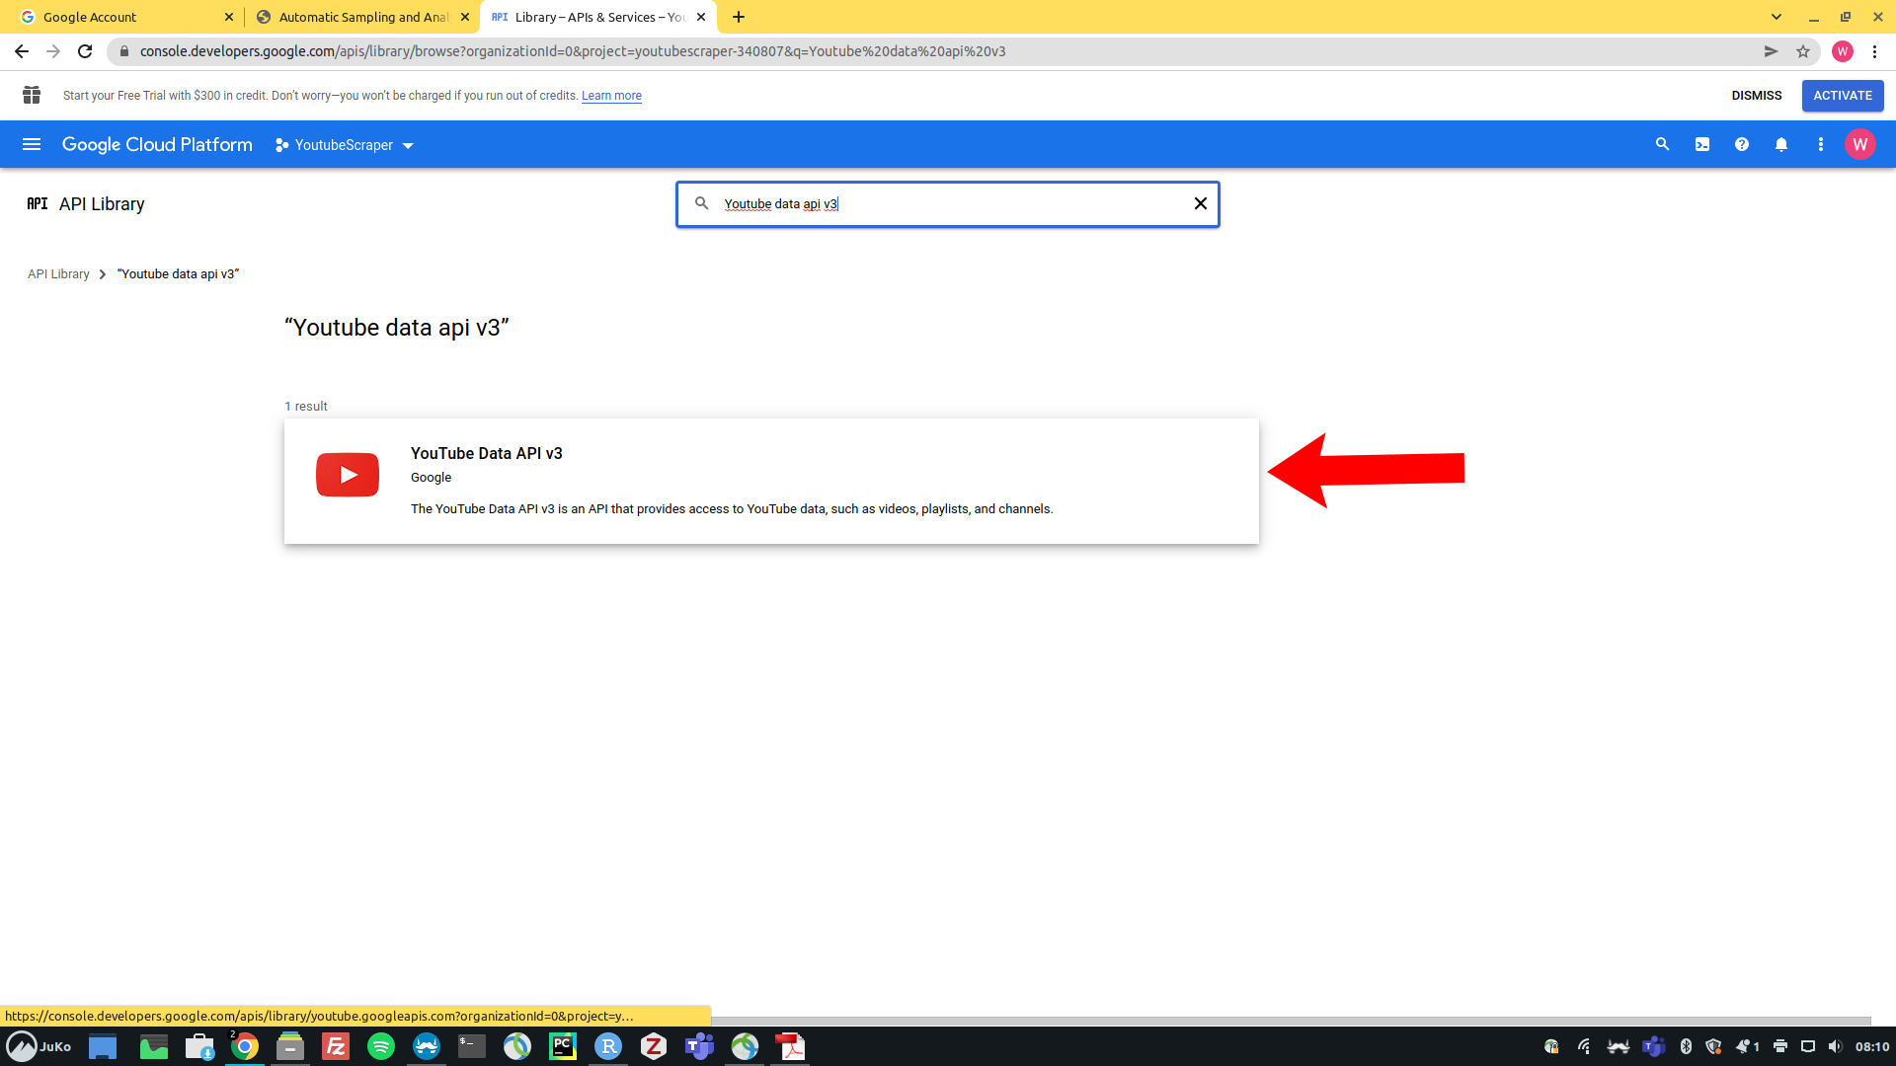Screen dimensions: 1896x1066
Task: Activate Cloud Shell terminal icon
Action: click(x=1702, y=144)
